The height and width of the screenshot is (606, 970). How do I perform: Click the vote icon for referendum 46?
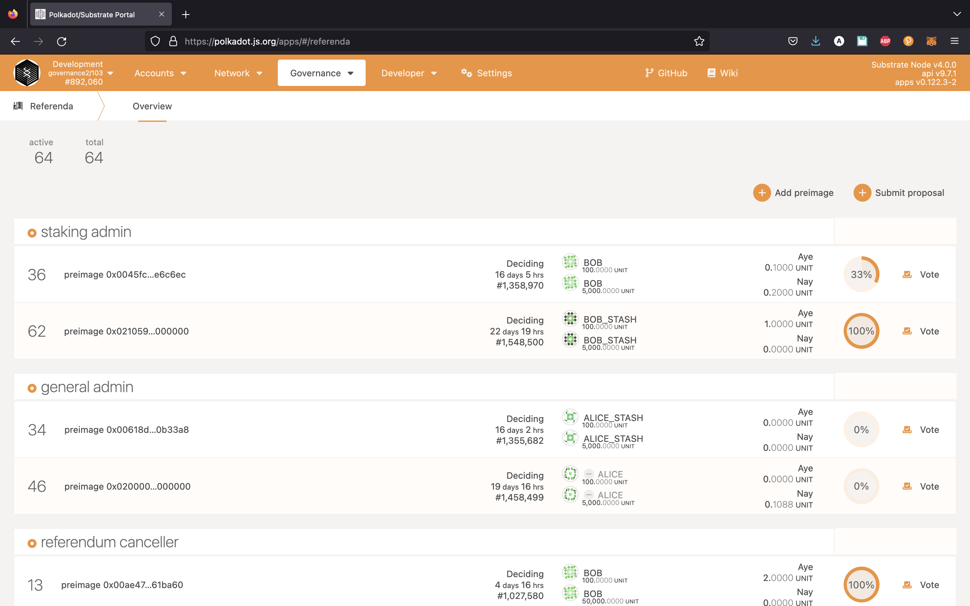click(x=907, y=486)
